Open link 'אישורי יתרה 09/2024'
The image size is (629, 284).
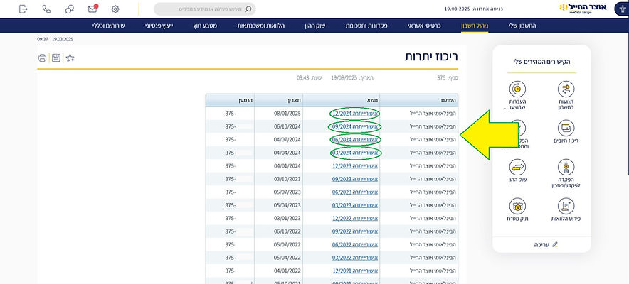(x=355, y=126)
